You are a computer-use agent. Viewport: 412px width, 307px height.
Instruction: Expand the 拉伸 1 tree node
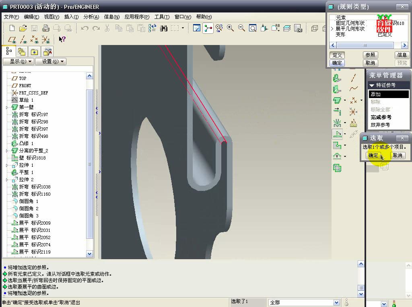(x=7, y=165)
